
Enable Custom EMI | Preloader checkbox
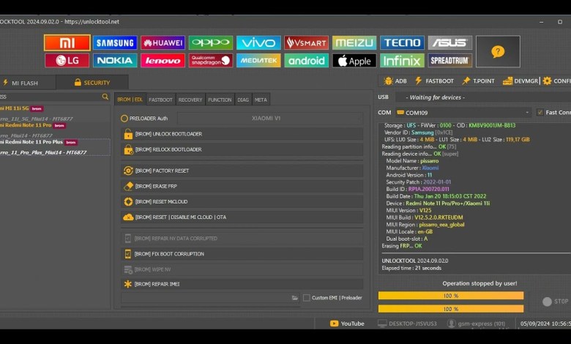307,298
